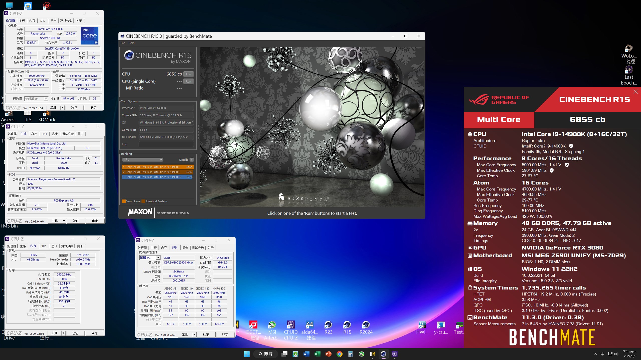The height and width of the screenshot is (360, 641).
Task: Open Cinebench Ranking CPU dropdown
Action: (x=143, y=159)
